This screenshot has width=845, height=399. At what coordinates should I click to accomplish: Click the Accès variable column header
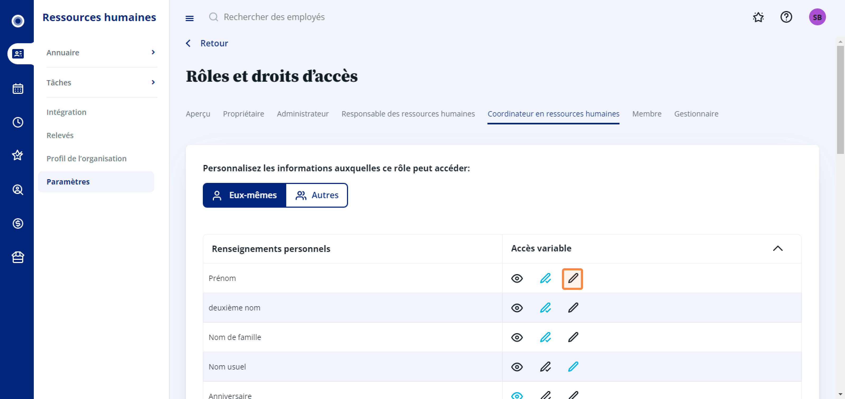click(x=541, y=248)
